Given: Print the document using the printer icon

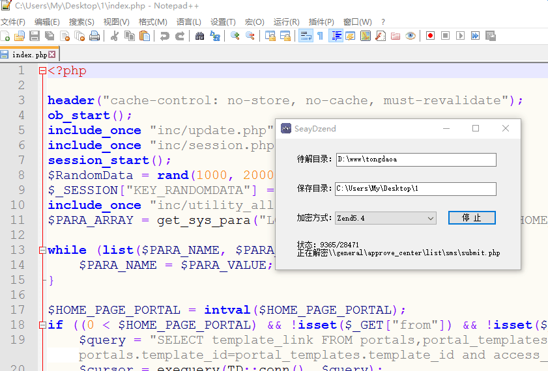Looking at the screenshot, I should click(x=94, y=36).
